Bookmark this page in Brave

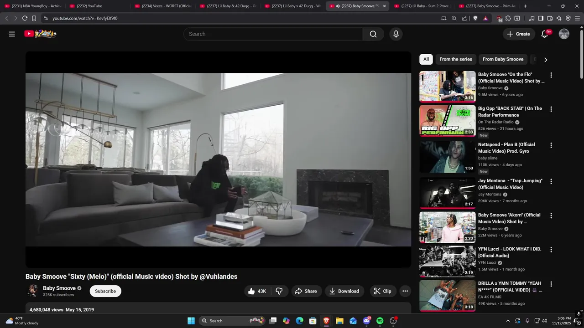click(34, 18)
